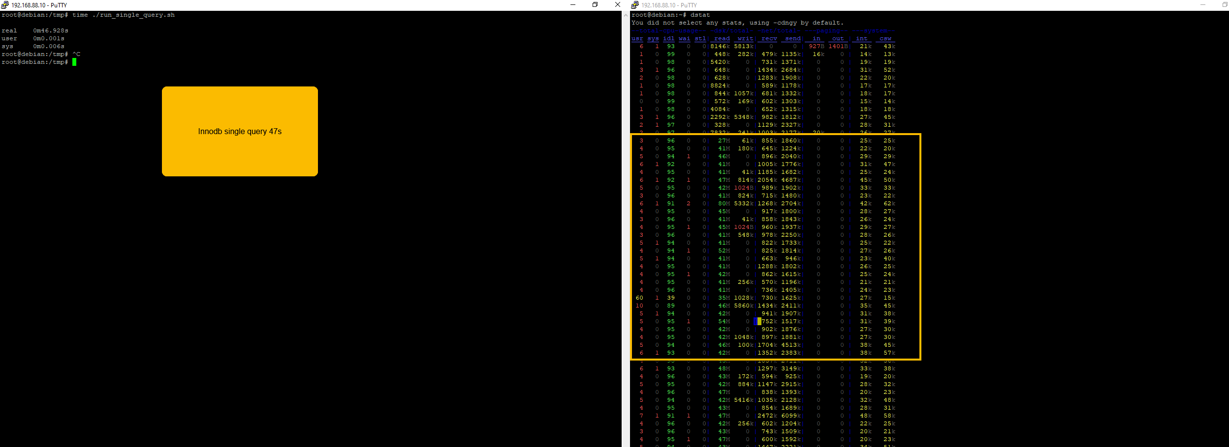Click the PuTTY icon in left window title bar
Screen dimensions: 1229x447
tap(5, 5)
